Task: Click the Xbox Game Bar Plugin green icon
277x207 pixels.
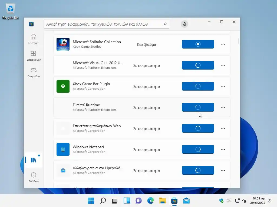Action: click(63, 86)
